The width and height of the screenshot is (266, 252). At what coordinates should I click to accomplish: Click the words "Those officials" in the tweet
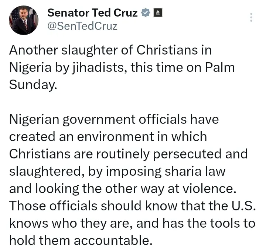pos(52,205)
